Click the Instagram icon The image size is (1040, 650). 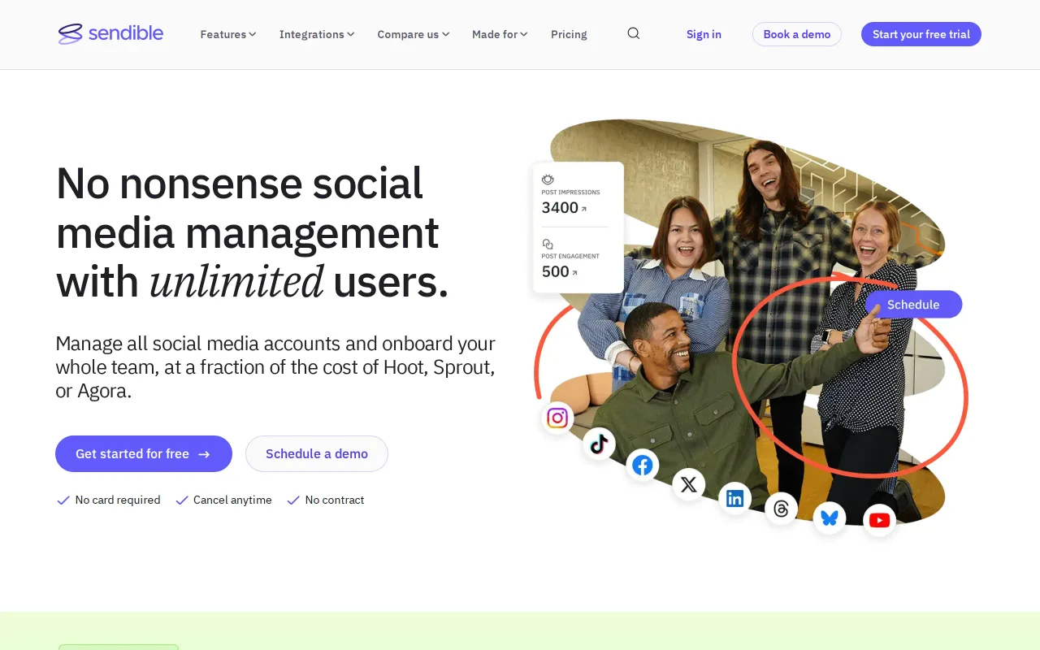tap(557, 418)
